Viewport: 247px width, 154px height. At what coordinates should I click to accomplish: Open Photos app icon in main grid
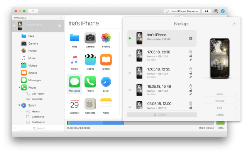[106, 38]
